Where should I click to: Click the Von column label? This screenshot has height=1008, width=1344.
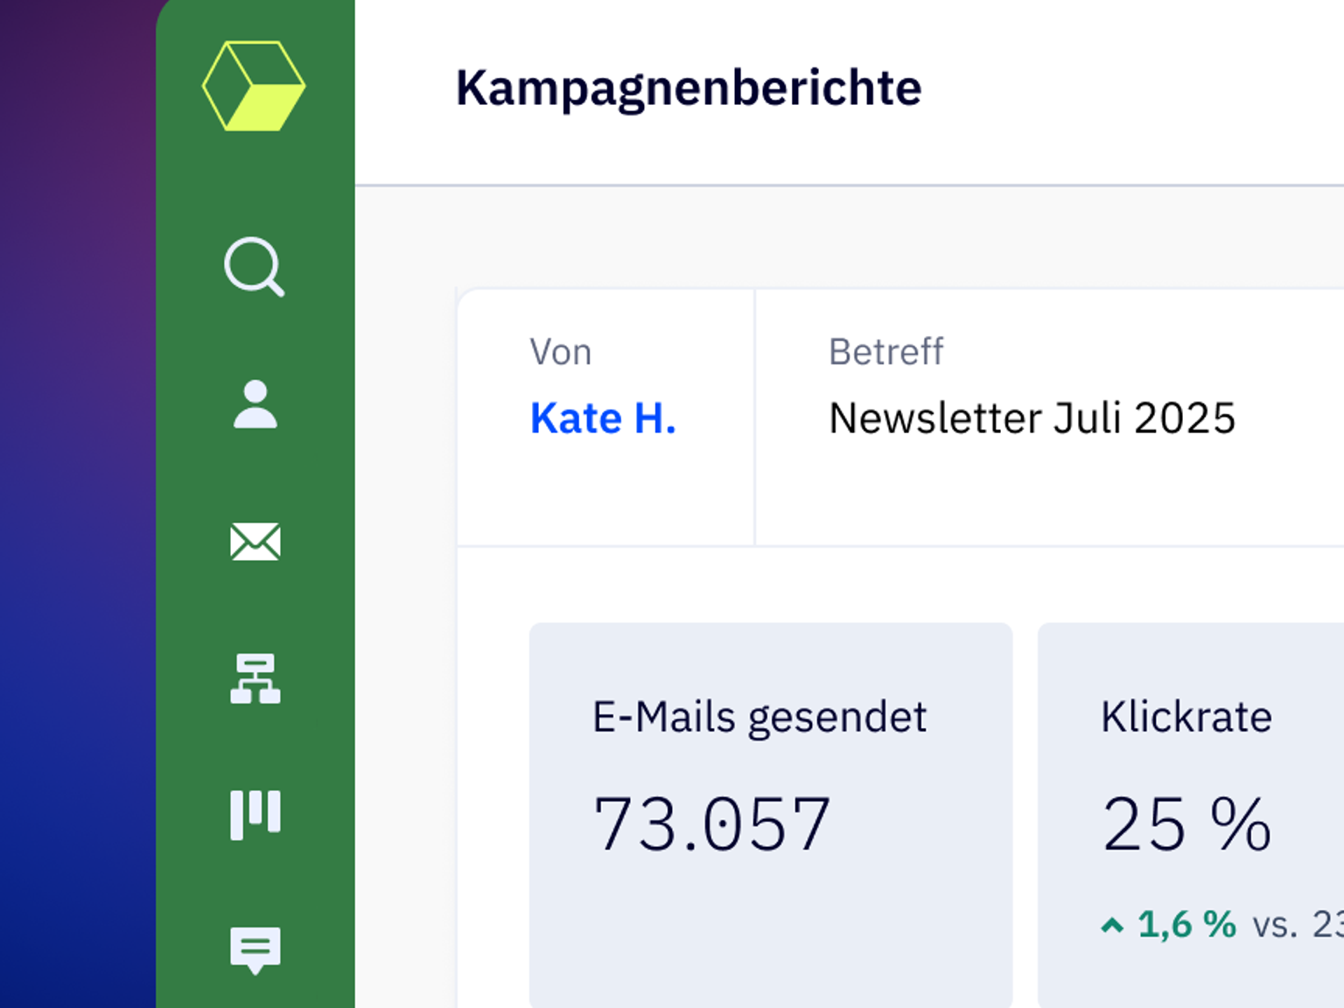tap(560, 352)
